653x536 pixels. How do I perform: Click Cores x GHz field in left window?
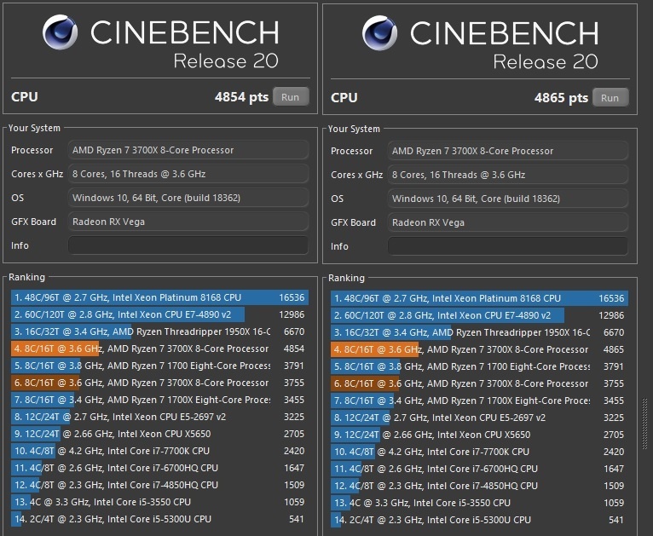pyautogui.click(x=188, y=174)
